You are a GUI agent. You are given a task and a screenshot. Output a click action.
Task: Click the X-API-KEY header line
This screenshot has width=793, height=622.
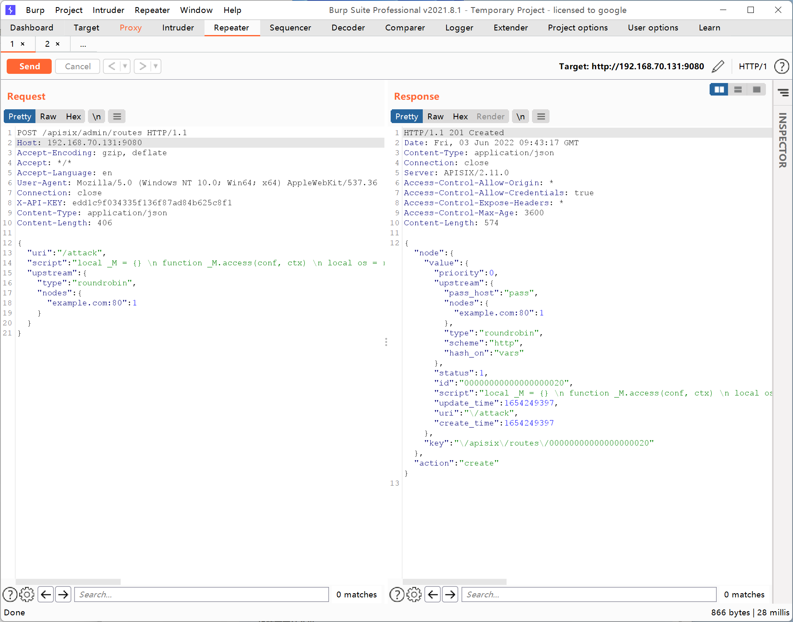coord(124,203)
